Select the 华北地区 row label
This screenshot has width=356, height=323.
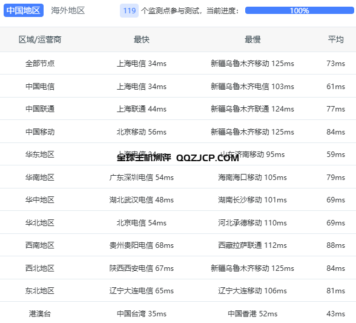point(40,223)
